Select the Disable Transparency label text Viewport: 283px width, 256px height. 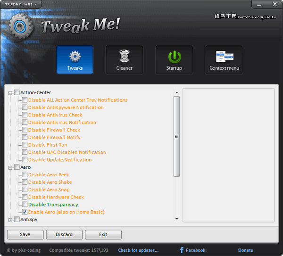point(53,205)
